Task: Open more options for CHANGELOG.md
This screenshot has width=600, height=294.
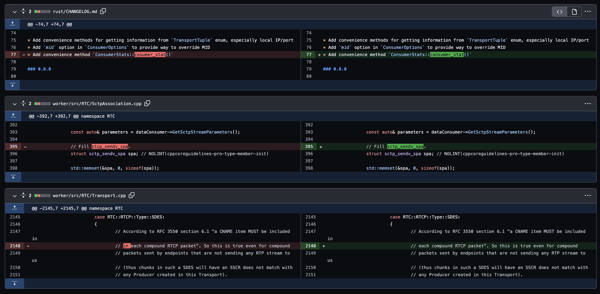Action: pos(588,11)
